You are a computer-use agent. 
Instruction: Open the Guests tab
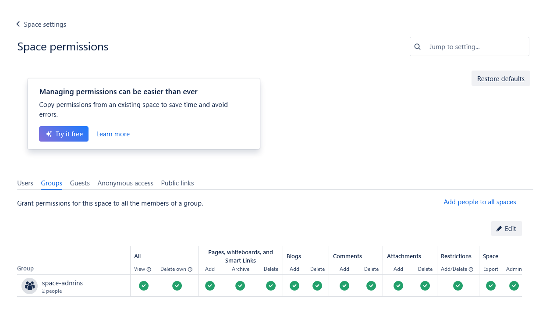[x=80, y=183]
